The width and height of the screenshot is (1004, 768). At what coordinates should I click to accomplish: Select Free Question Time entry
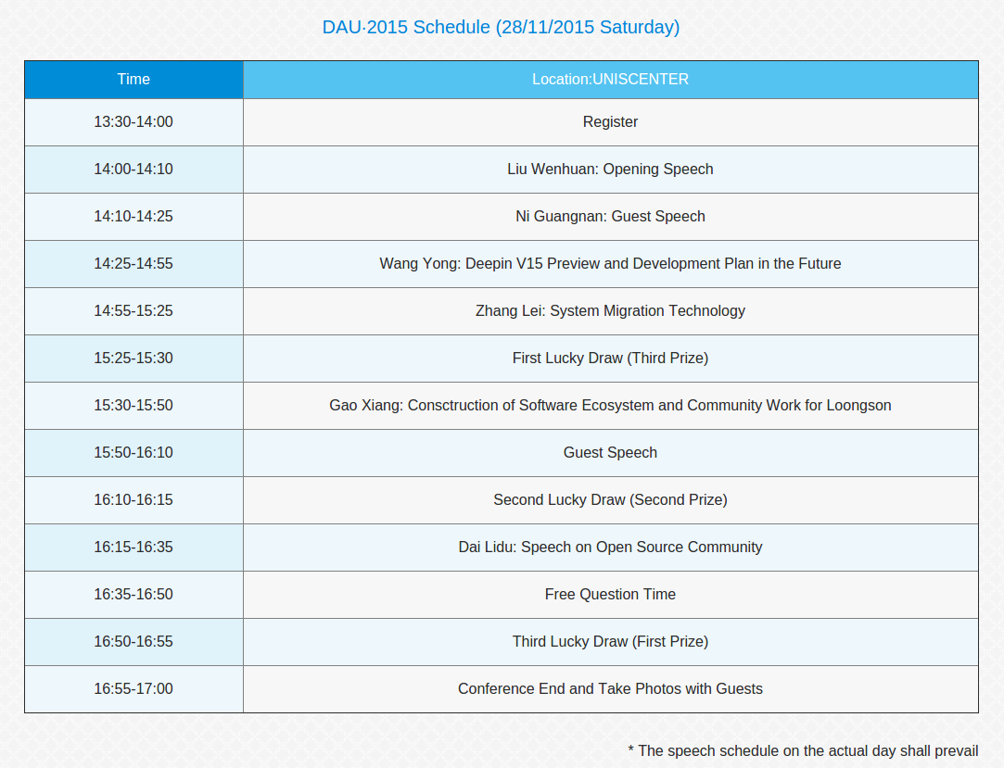(x=611, y=595)
